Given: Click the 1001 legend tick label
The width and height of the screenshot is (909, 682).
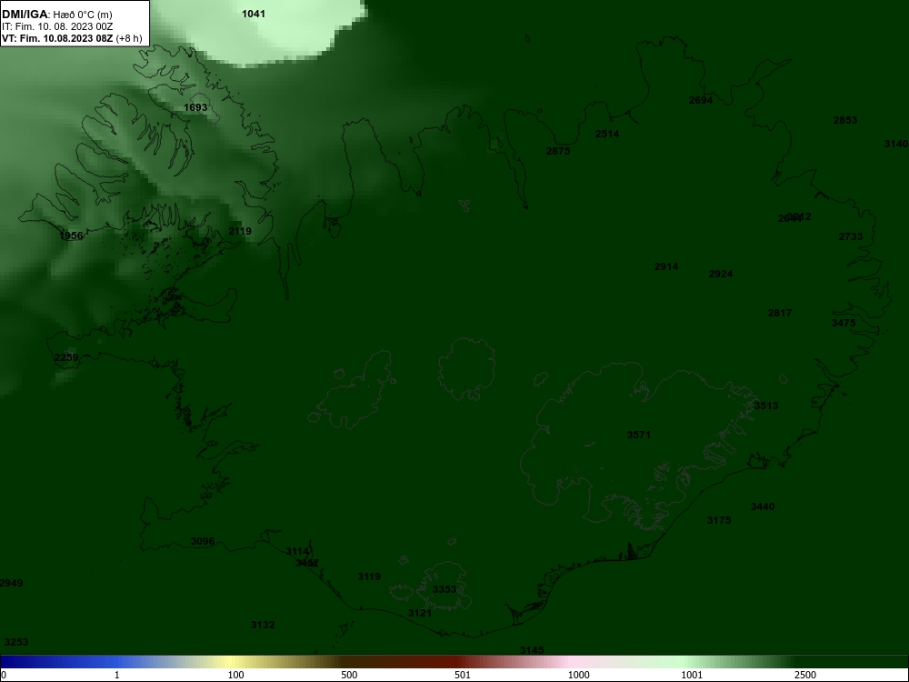Looking at the screenshot, I should click(692, 675).
